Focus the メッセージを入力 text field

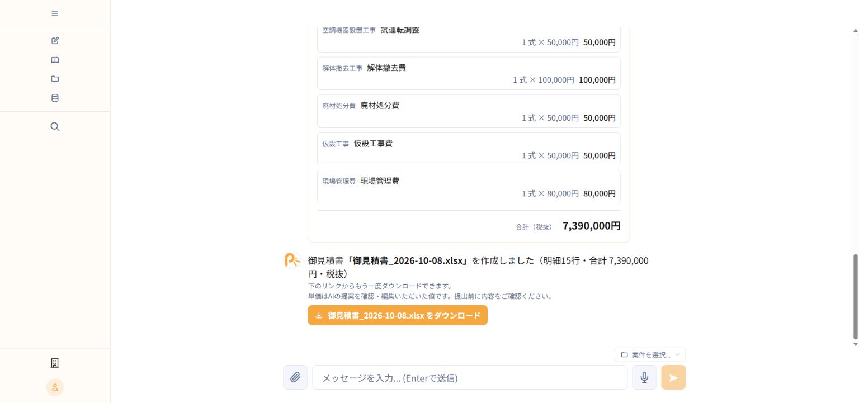point(470,377)
